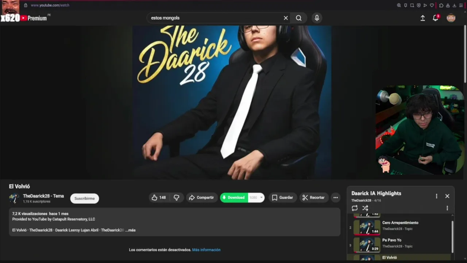Close the playlist panel
This screenshot has height=263, width=467.
pyautogui.click(x=447, y=196)
